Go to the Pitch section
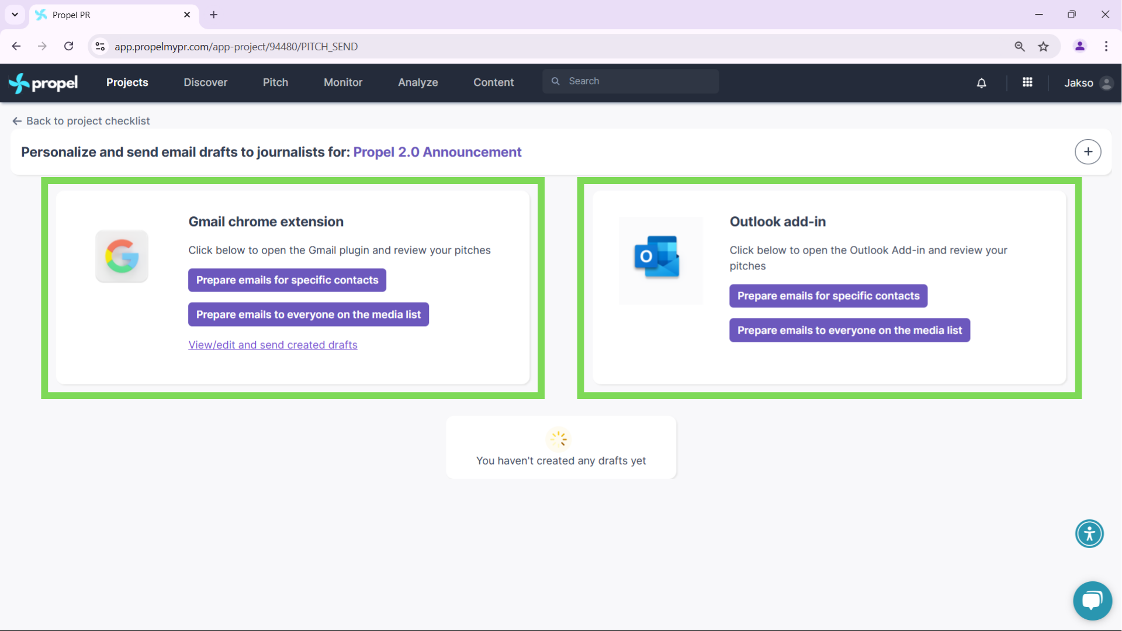The image size is (1122, 631). pyautogui.click(x=275, y=82)
